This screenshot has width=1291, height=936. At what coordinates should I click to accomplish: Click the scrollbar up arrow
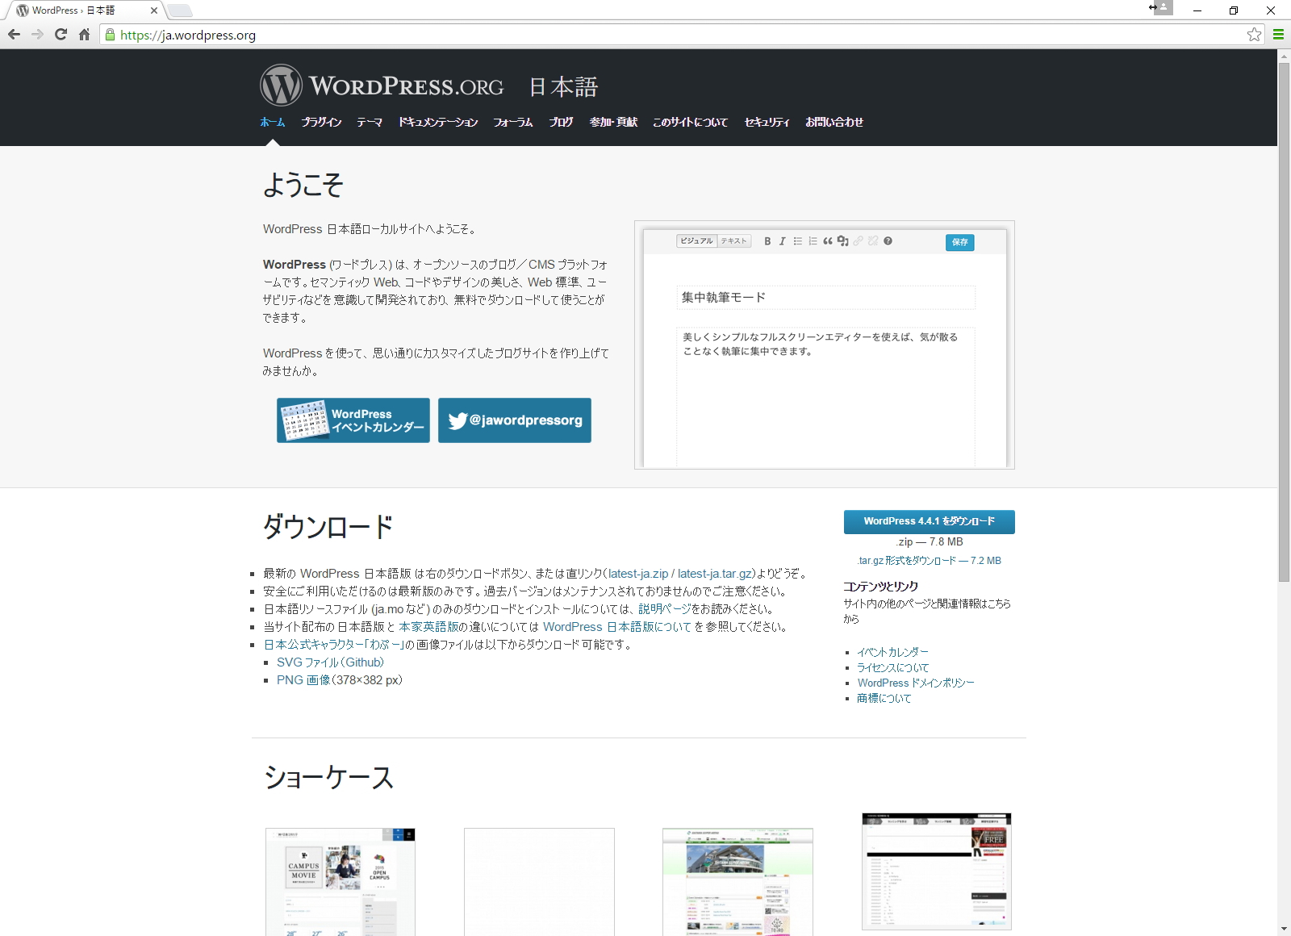coord(1284,56)
